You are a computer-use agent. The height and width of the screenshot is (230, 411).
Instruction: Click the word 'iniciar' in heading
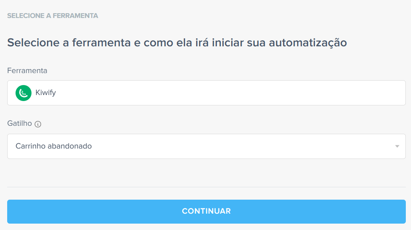coord(228,43)
